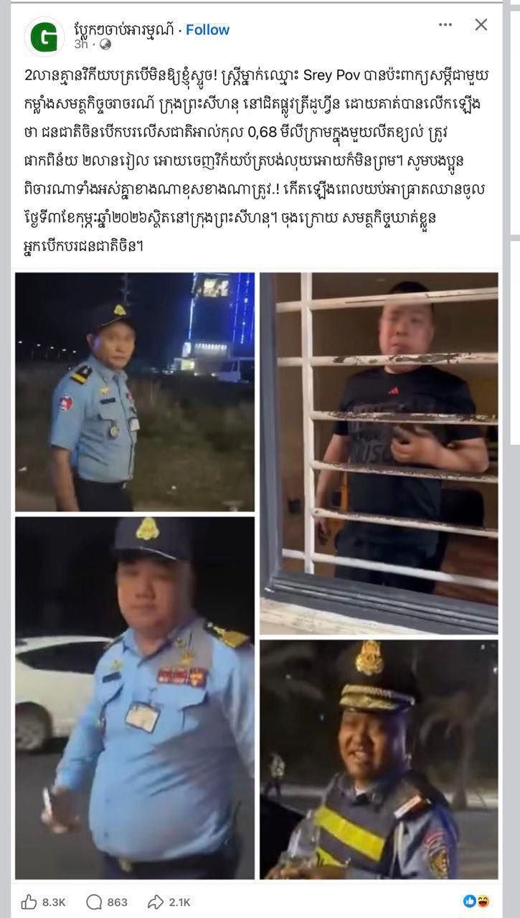The height and width of the screenshot is (918, 520).
Task: Click the 3h post timestamp
Action: tap(80, 44)
